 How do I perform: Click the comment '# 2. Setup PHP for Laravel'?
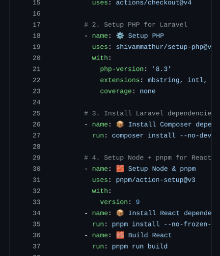pyautogui.click(x=136, y=25)
